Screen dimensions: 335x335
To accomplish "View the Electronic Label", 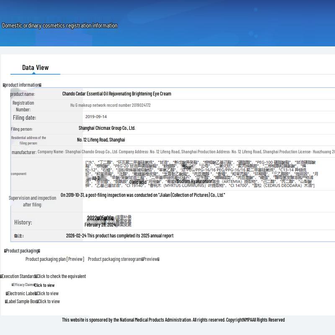I will point(48,294).
